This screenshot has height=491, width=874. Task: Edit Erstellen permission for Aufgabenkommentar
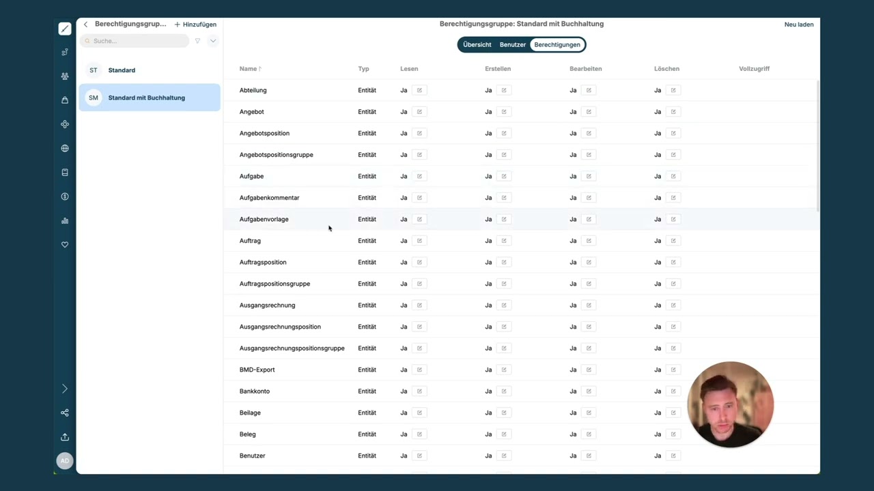point(504,198)
